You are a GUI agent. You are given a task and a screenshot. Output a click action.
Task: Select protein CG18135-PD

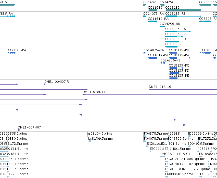[179, 71]
